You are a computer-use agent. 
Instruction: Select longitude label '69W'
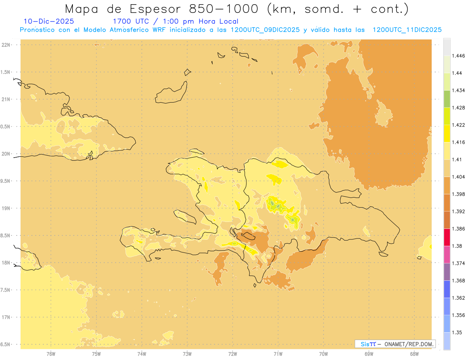click(369, 354)
